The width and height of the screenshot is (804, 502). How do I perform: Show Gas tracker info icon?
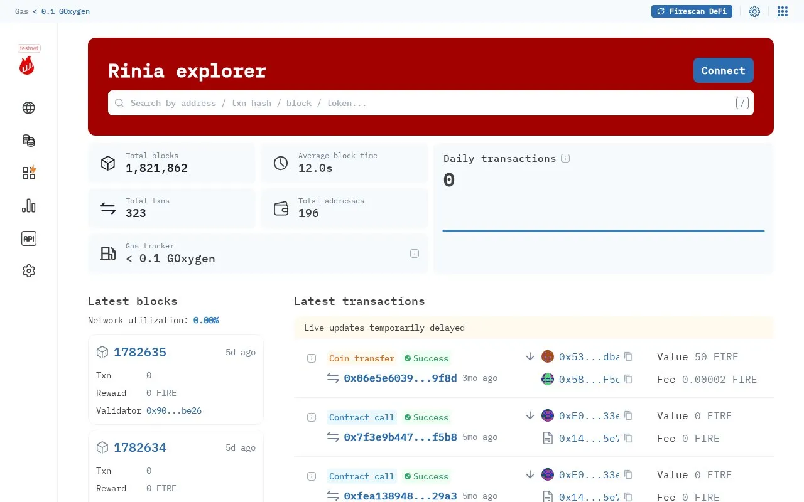pos(415,254)
